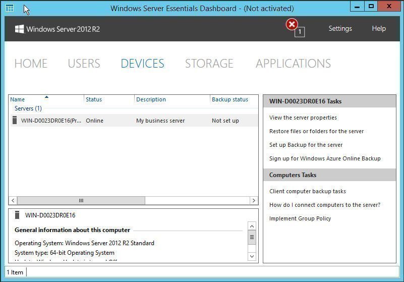404x282 pixels.
Task: Click server icon next to WIN-D0023DR0E16 row
Action: 15,120
